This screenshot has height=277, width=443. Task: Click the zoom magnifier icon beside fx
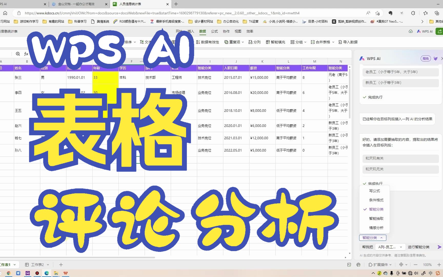tap(18, 54)
